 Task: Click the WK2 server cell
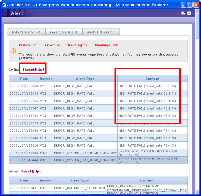[46, 153]
